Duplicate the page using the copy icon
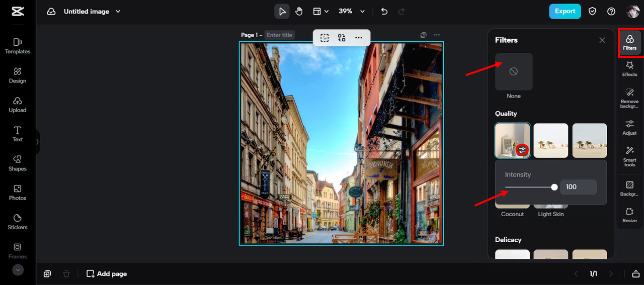This screenshot has height=285, width=644. pos(424,35)
